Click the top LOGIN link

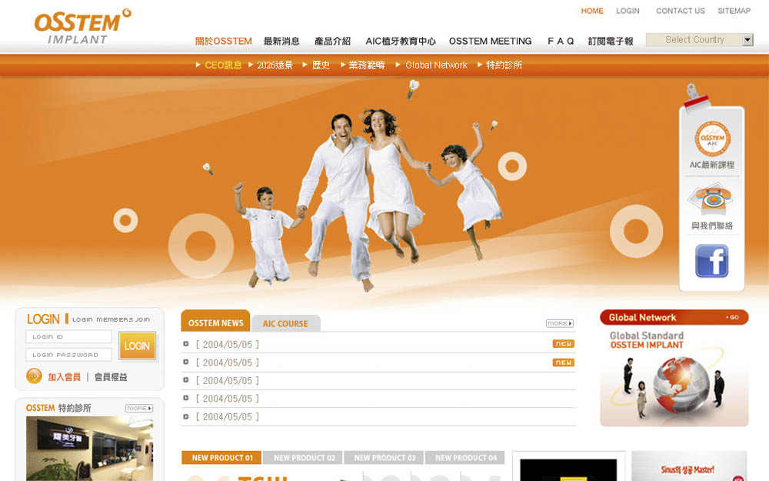pos(628,11)
